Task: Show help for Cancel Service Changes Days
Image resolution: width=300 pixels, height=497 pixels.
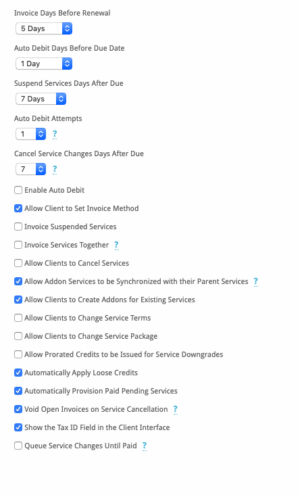Action: [x=55, y=170]
